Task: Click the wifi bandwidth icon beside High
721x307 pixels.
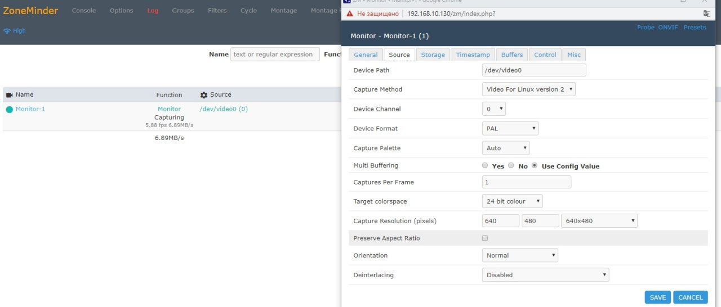Action: [x=7, y=31]
